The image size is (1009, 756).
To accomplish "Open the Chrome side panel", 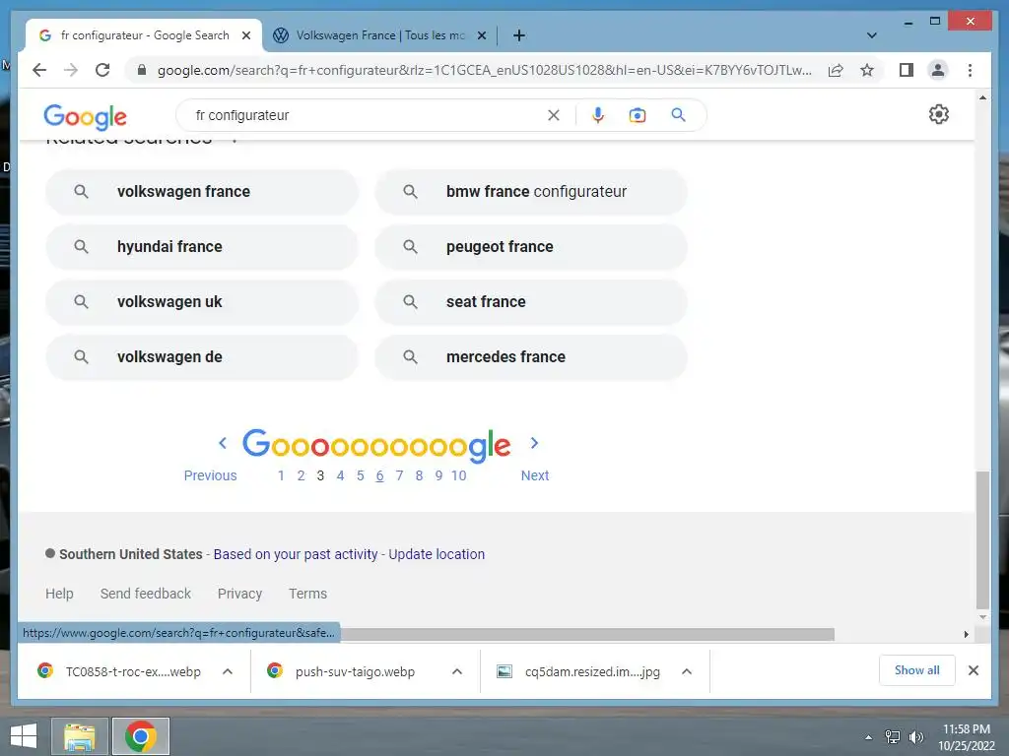I will point(907,70).
